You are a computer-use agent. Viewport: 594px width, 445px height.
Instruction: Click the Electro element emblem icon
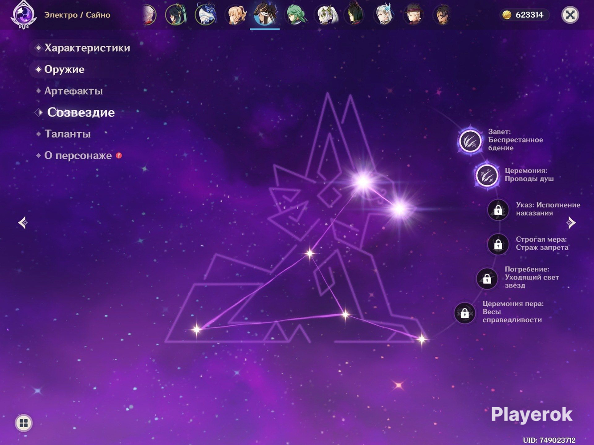[23, 15]
